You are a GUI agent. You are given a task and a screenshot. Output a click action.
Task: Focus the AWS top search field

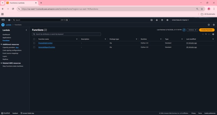click(40, 20)
